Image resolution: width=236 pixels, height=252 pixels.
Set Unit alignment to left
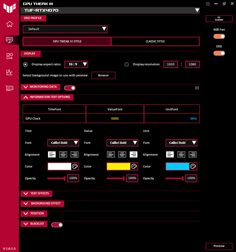click(170, 155)
